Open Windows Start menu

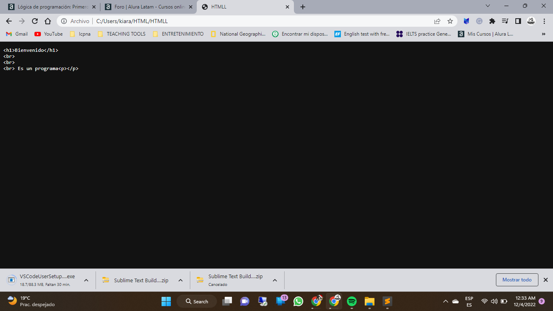pyautogui.click(x=166, y=301)
